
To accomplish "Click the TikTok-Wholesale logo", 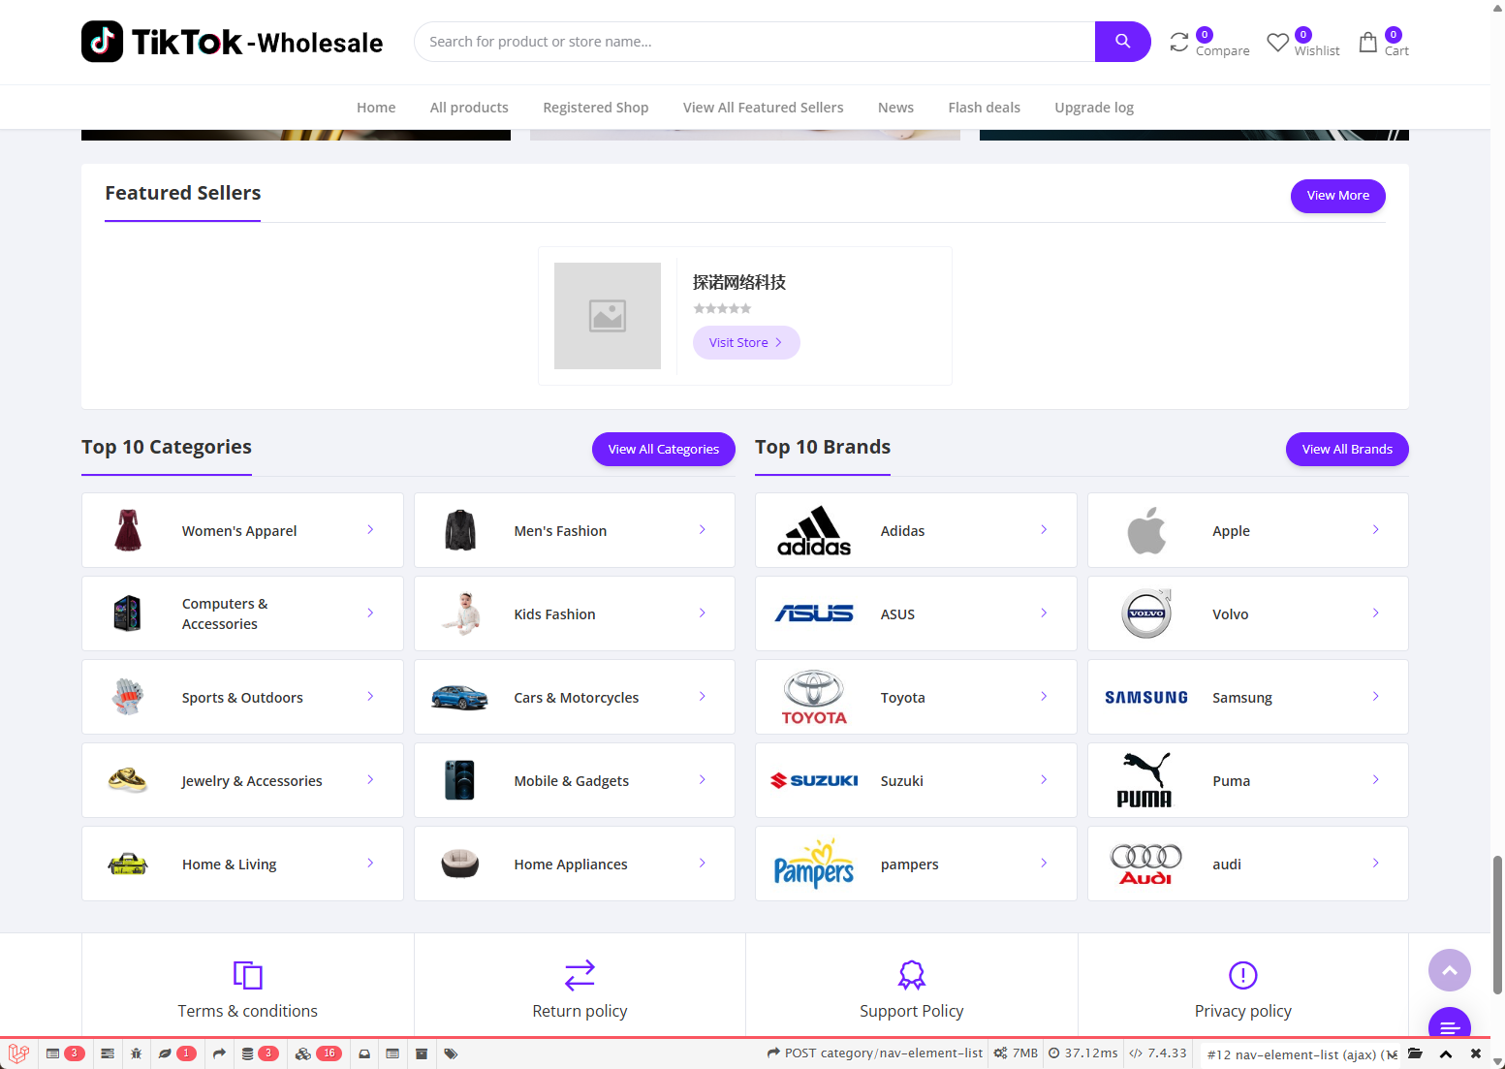I will tap(233, 42).
